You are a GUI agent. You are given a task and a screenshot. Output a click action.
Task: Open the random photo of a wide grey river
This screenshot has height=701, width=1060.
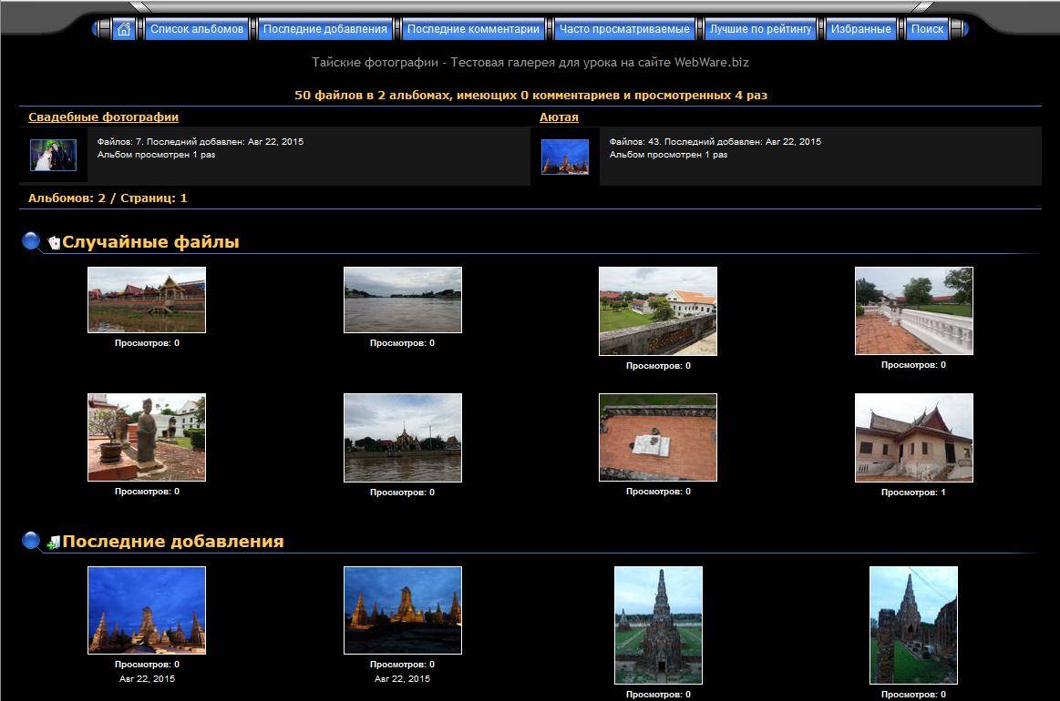pos(403,300)
